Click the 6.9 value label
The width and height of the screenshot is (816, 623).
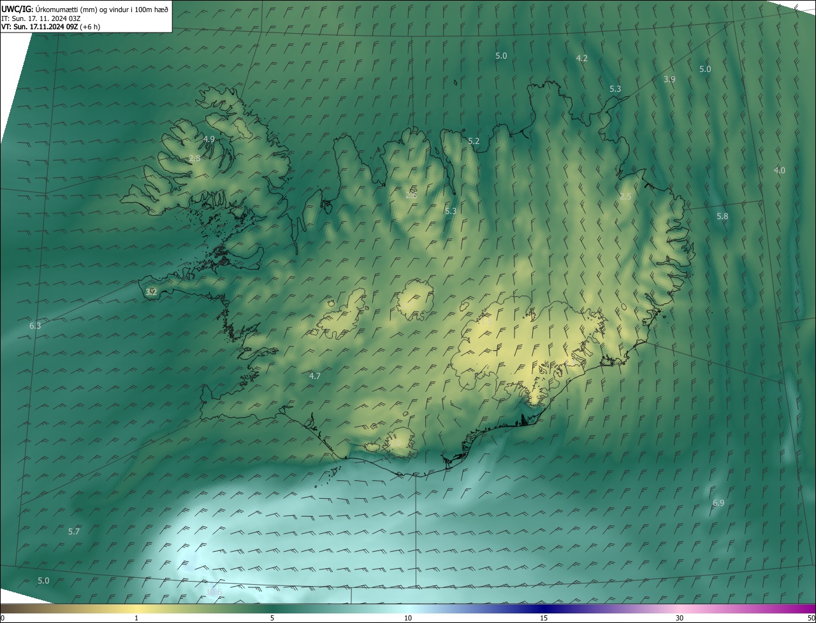[x=718, y=503]
